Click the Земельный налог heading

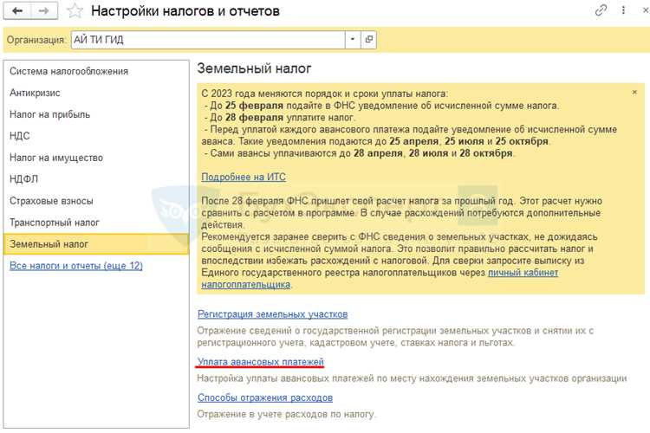(254, 68)
